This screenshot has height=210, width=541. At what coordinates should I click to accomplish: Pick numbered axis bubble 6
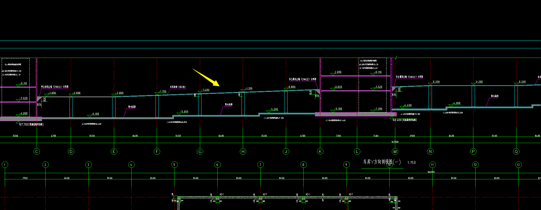point(217,165)
